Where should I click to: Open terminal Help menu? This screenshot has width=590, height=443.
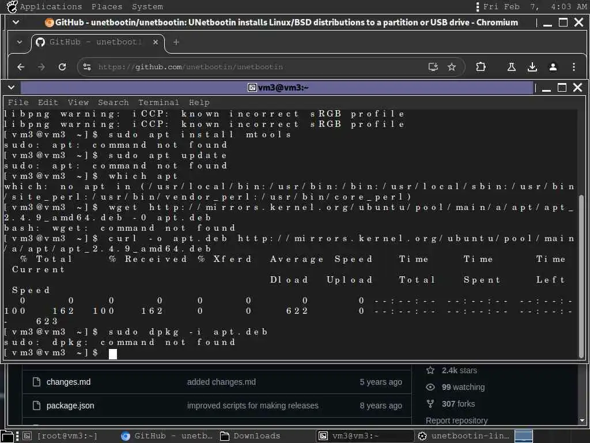199,103
